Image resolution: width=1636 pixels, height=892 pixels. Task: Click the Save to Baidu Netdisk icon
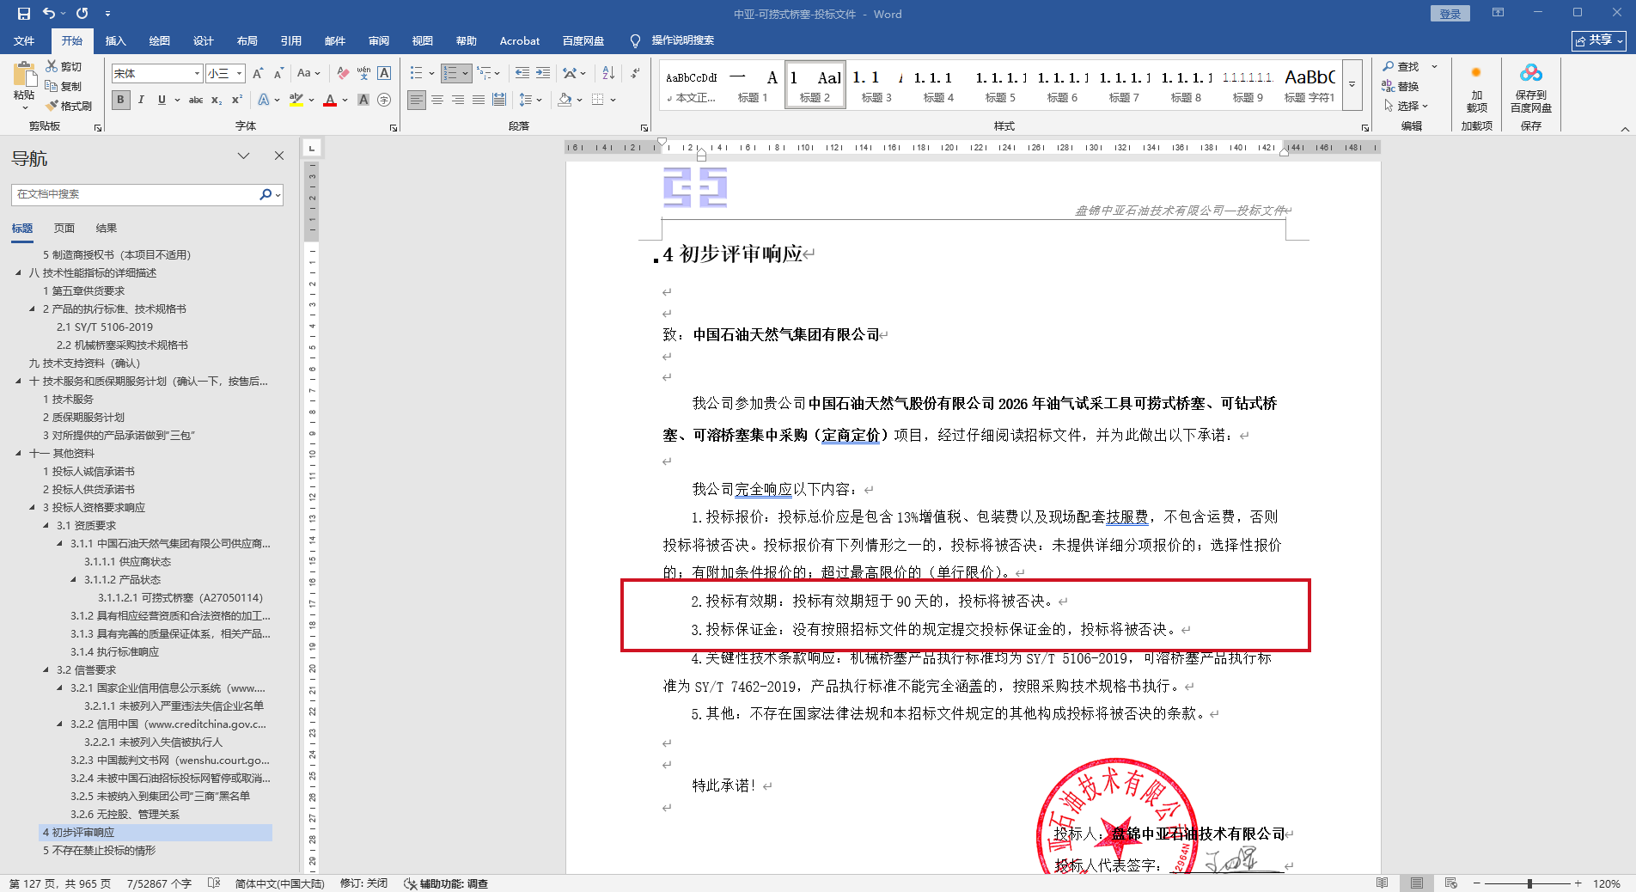(x=1530, y=75)
